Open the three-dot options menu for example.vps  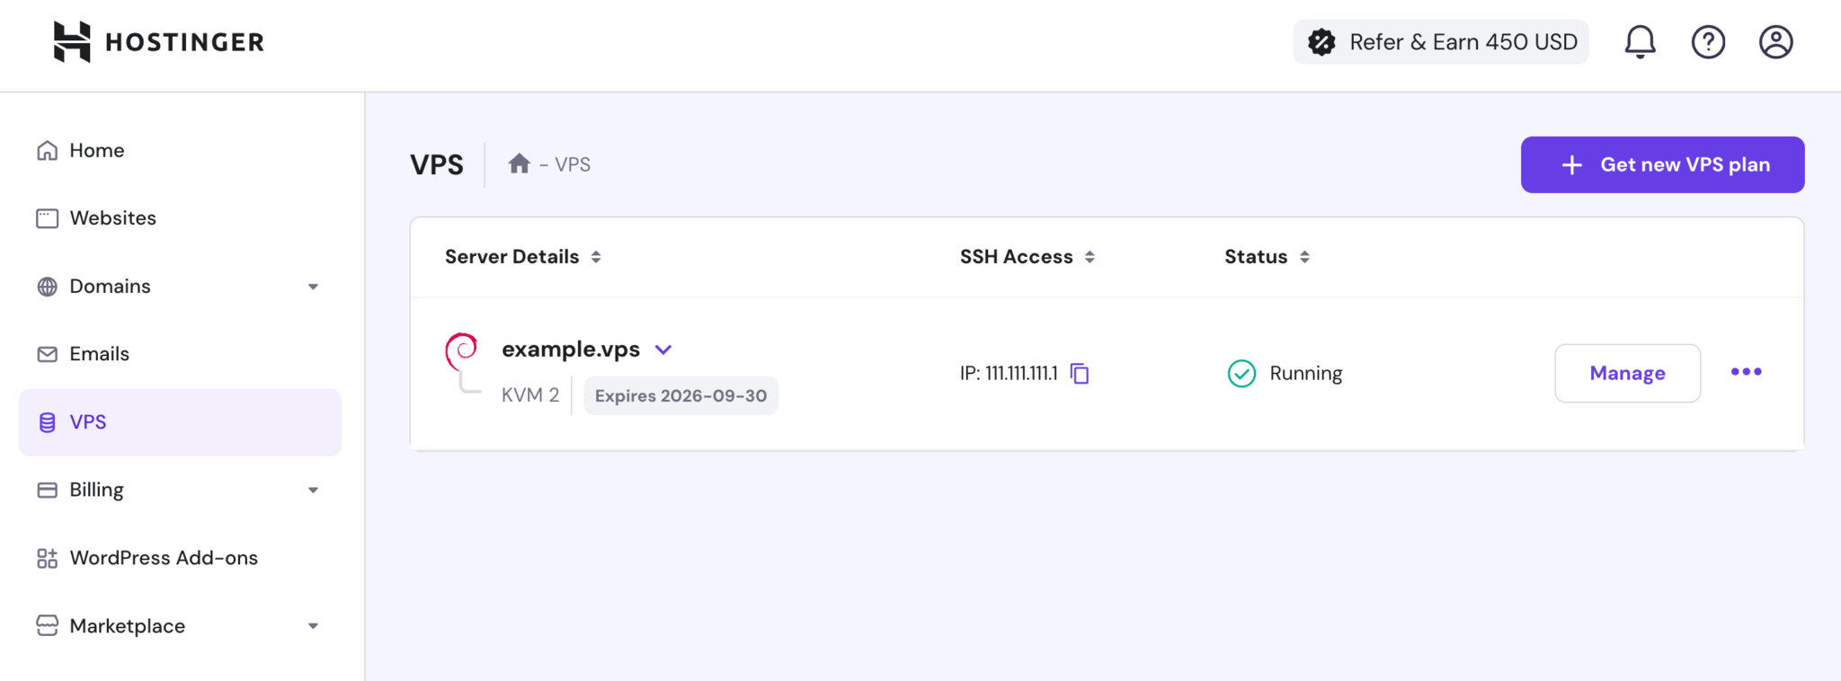tap(1746, 371)
